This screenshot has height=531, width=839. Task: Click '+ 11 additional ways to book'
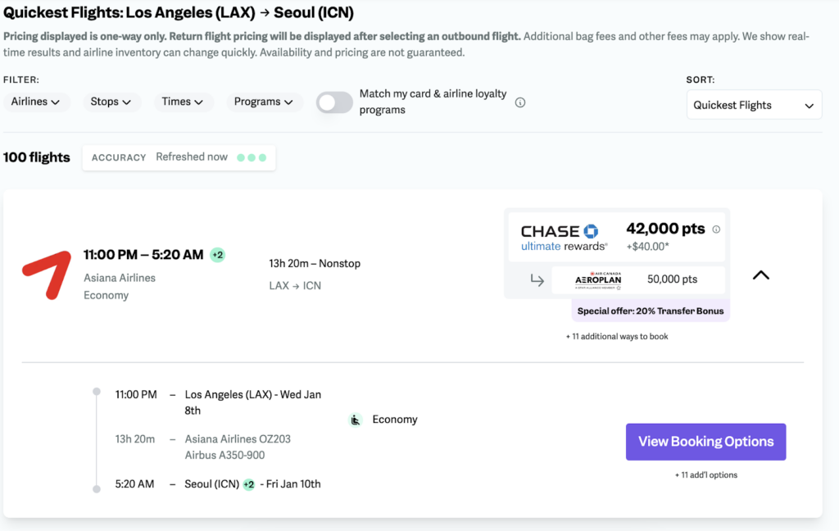coord(617,336)
